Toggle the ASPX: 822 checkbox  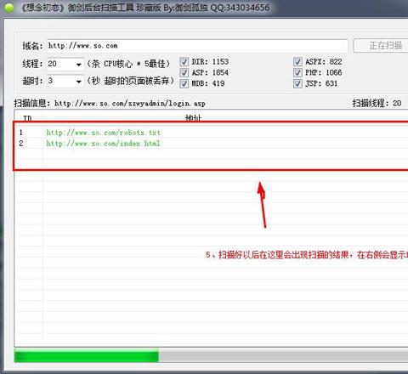[x=297, y=62]
